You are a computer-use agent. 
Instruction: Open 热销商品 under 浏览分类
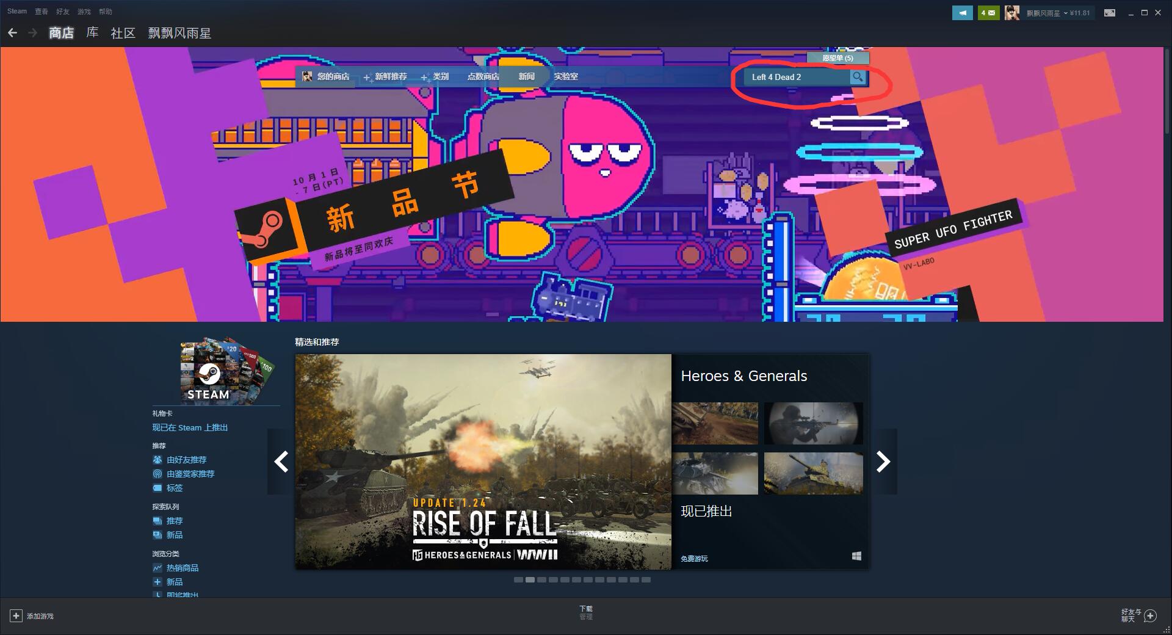[x=183, y=568]
